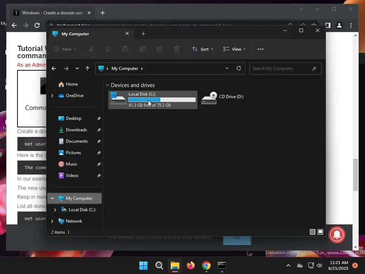Open the View dropdown
The image size is (365, 274).
tap(235, 49)
